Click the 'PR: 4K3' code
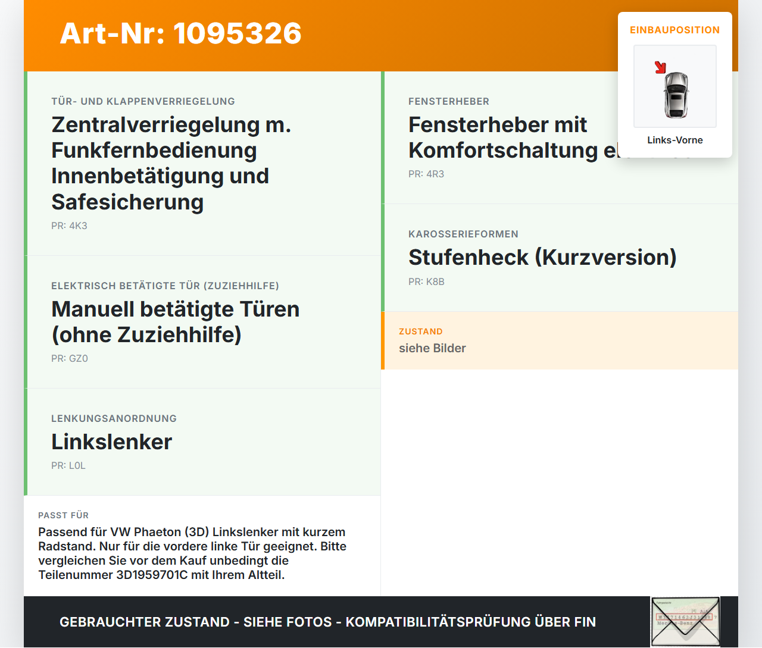 tap(69, 226)
